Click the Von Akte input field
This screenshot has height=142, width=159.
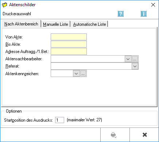pyautogui.click(x=69, y=37)
